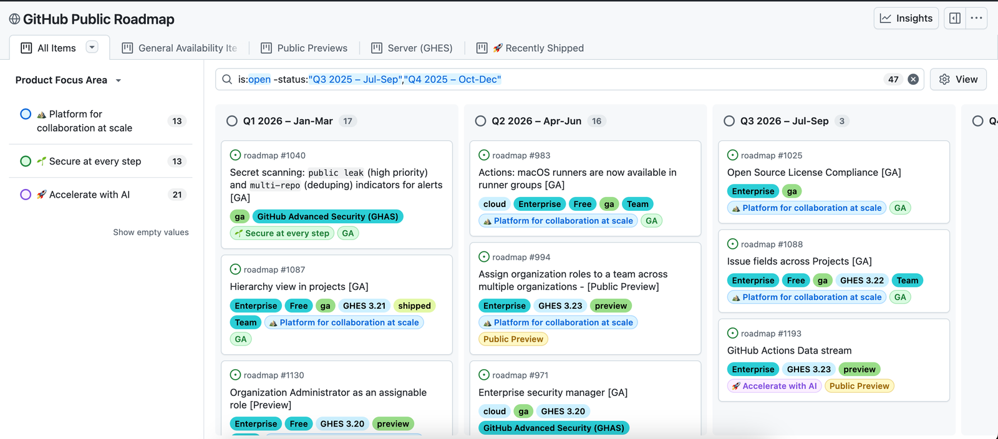Viewport: 998px width, 439px height.
Task: Click the Team label on roadmap #983
Action: pos(637,204)
